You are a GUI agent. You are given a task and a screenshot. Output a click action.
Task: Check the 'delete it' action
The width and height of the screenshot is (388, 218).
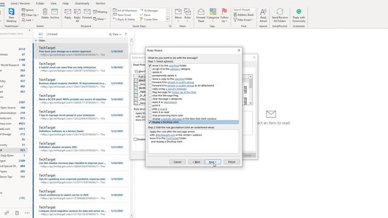150,72
